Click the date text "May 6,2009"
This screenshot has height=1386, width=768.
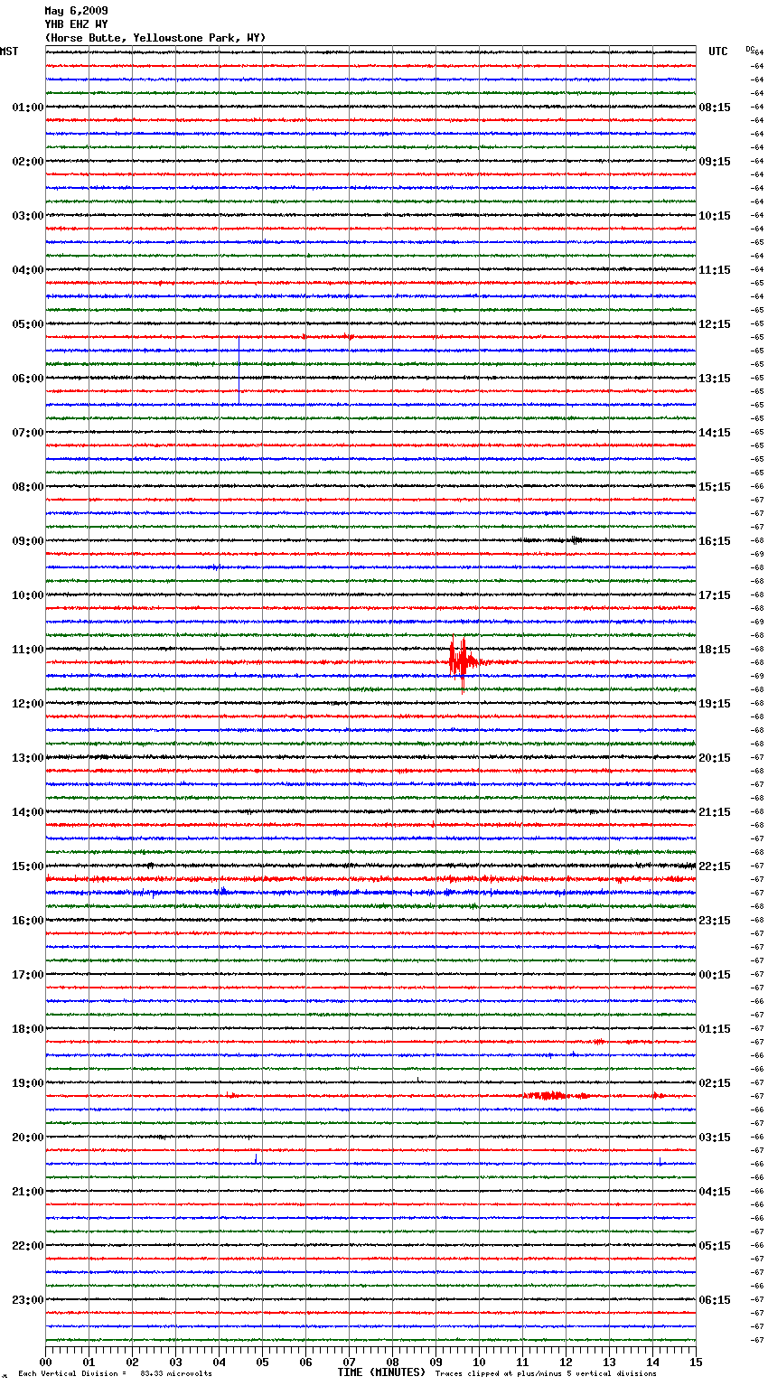coord(76,11)
